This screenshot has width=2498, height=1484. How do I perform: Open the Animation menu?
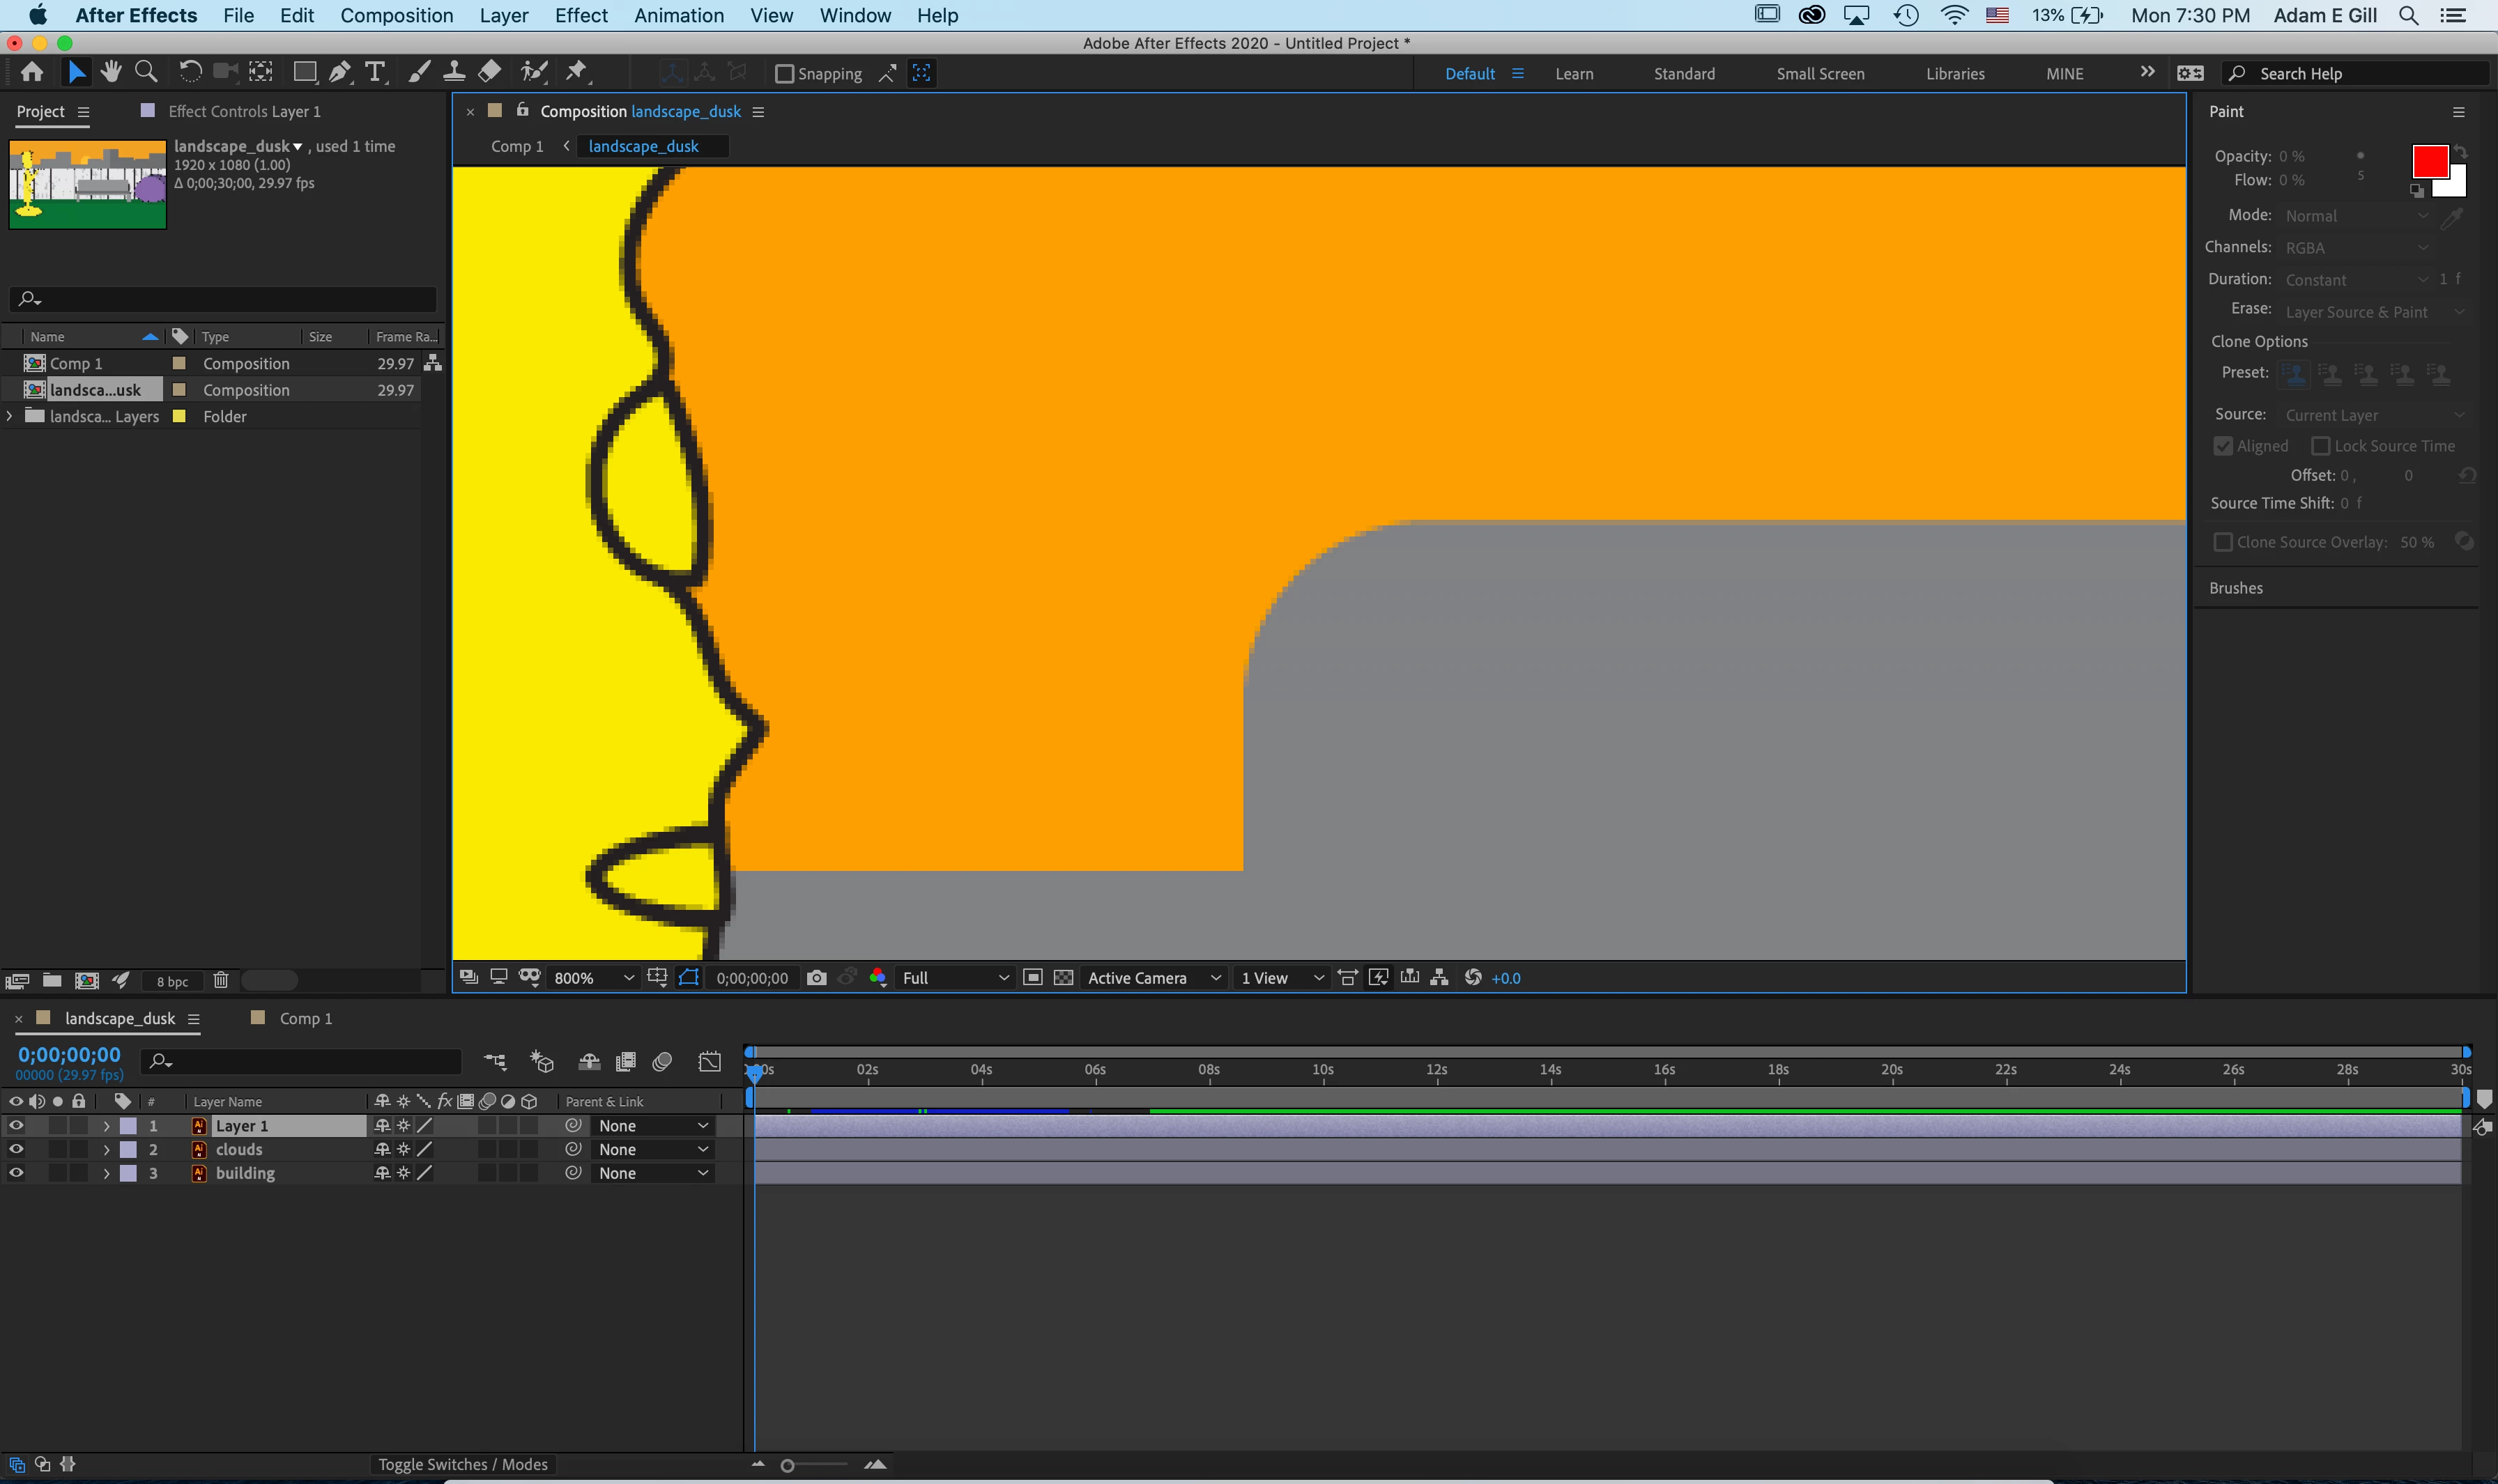[x=678, y=15]
